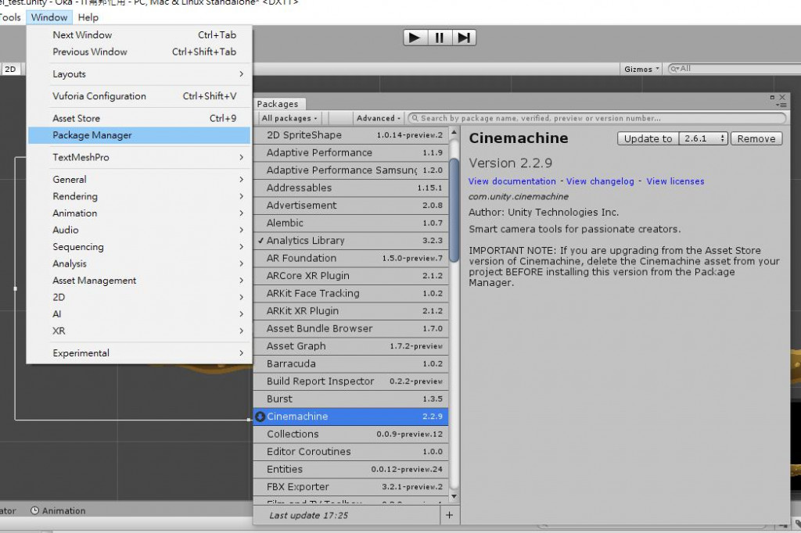
Task: Select the Build Report Inspector package
Action: pos(351,381)
